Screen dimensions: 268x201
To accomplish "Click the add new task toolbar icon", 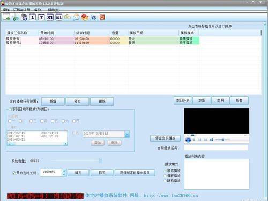I will tap(6, 17).
